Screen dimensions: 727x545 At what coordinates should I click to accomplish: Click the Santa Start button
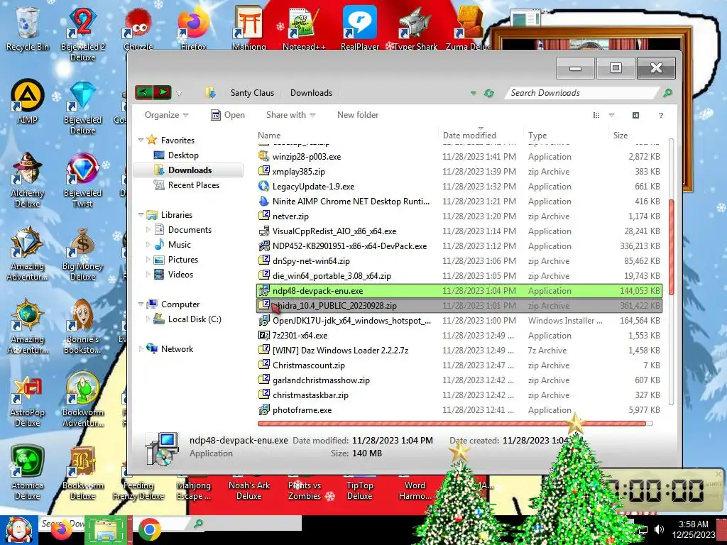click(x=18, y=530)
